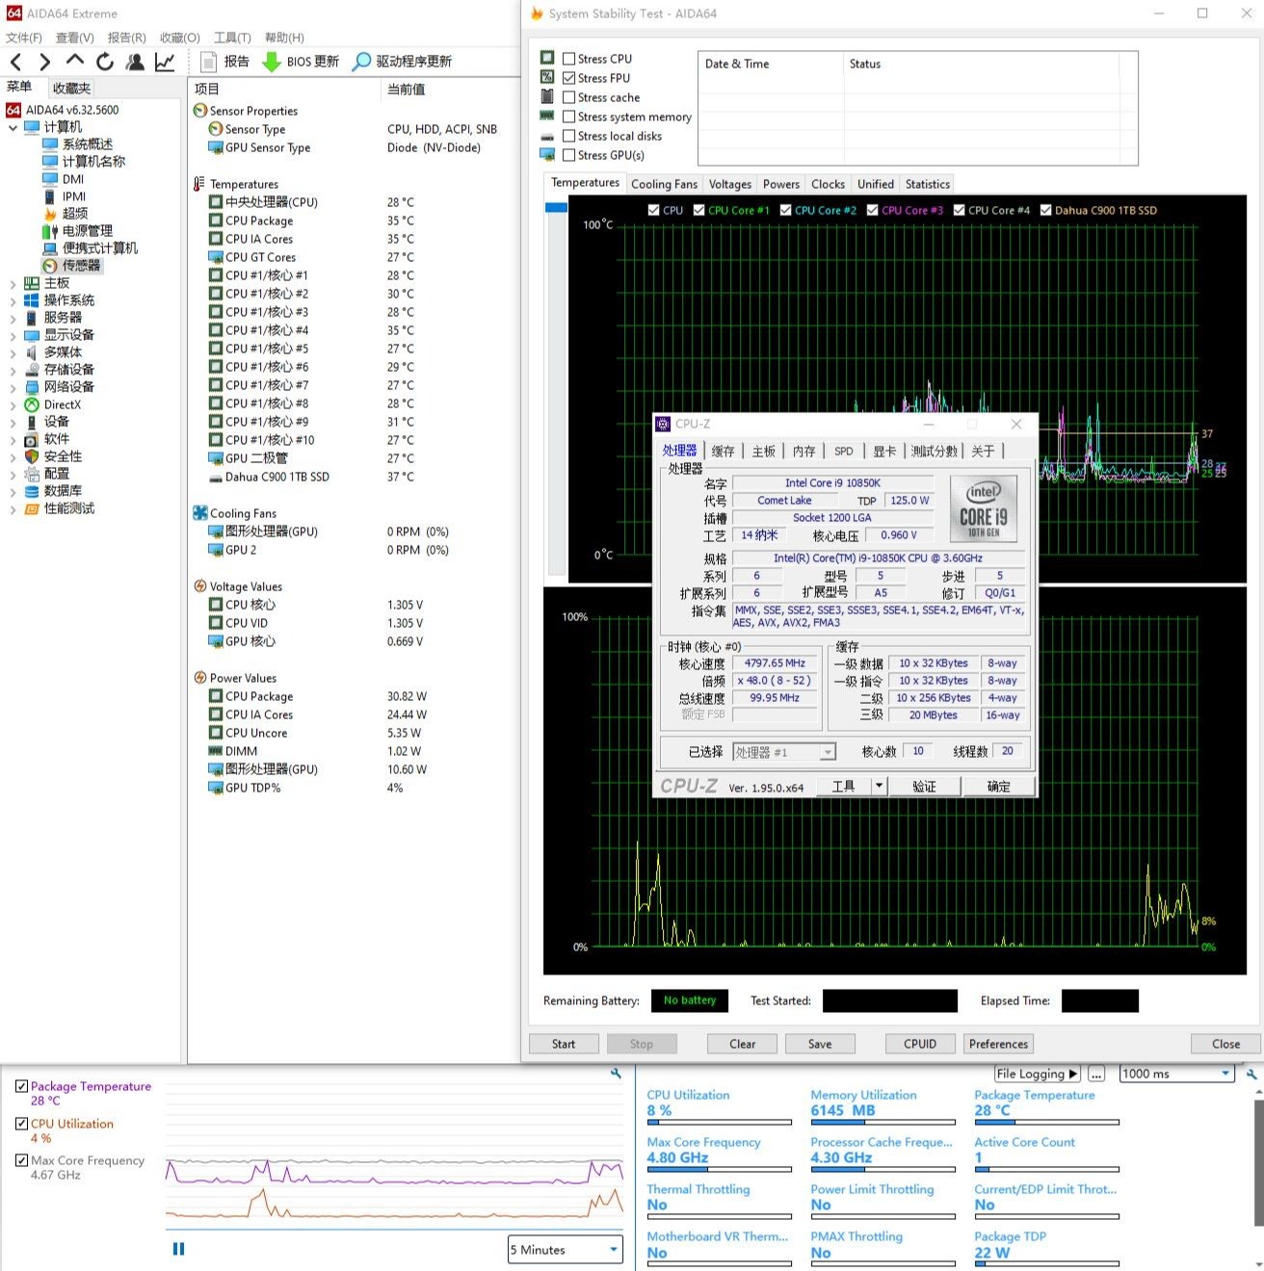This screenshot has height=1271, width=1264.
Task: Expand the DirectX tree node
Action: click(13, 404)
